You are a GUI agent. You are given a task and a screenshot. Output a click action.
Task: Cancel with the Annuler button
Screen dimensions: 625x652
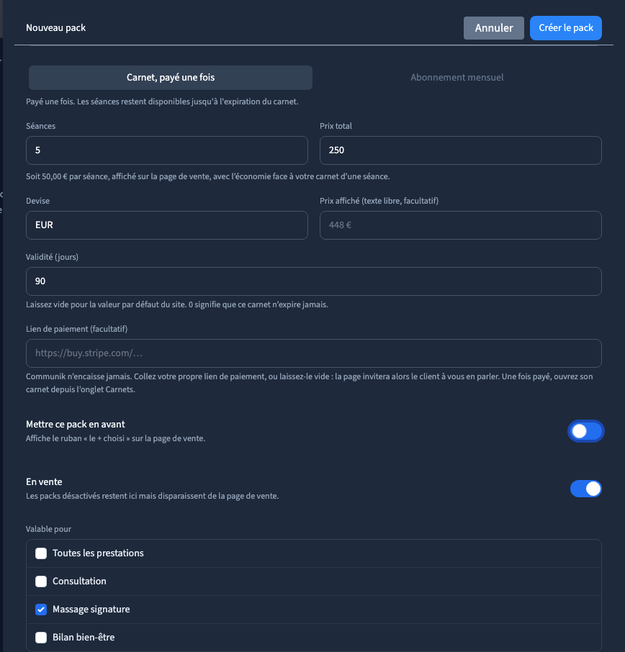point(493,28)
